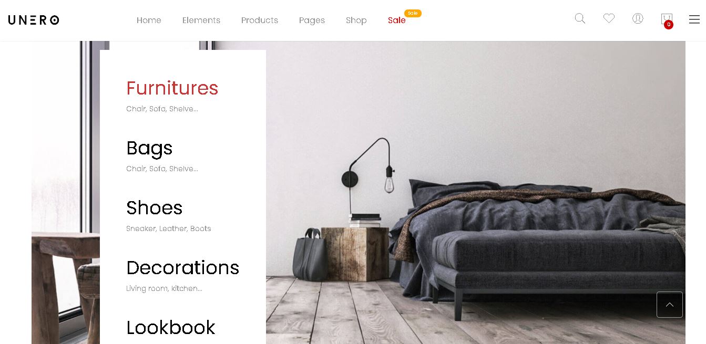Open the Elements menu

(x=201, y=20)
